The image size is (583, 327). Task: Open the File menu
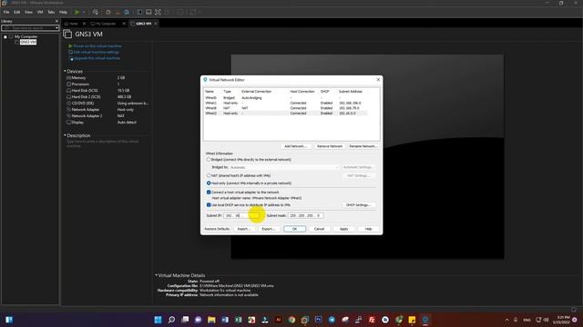pyautogui.click(x=6, y=12)
